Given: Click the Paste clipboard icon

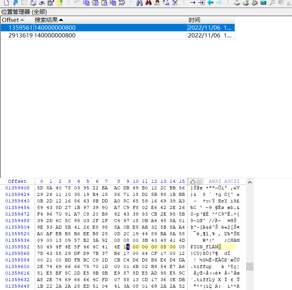Looking at the screenshot, I should click(x=104, y=3).
